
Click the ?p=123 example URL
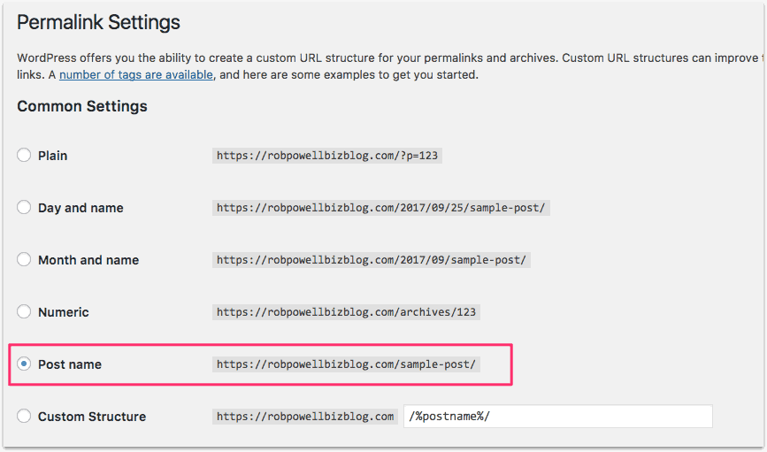tap(327, 156)
